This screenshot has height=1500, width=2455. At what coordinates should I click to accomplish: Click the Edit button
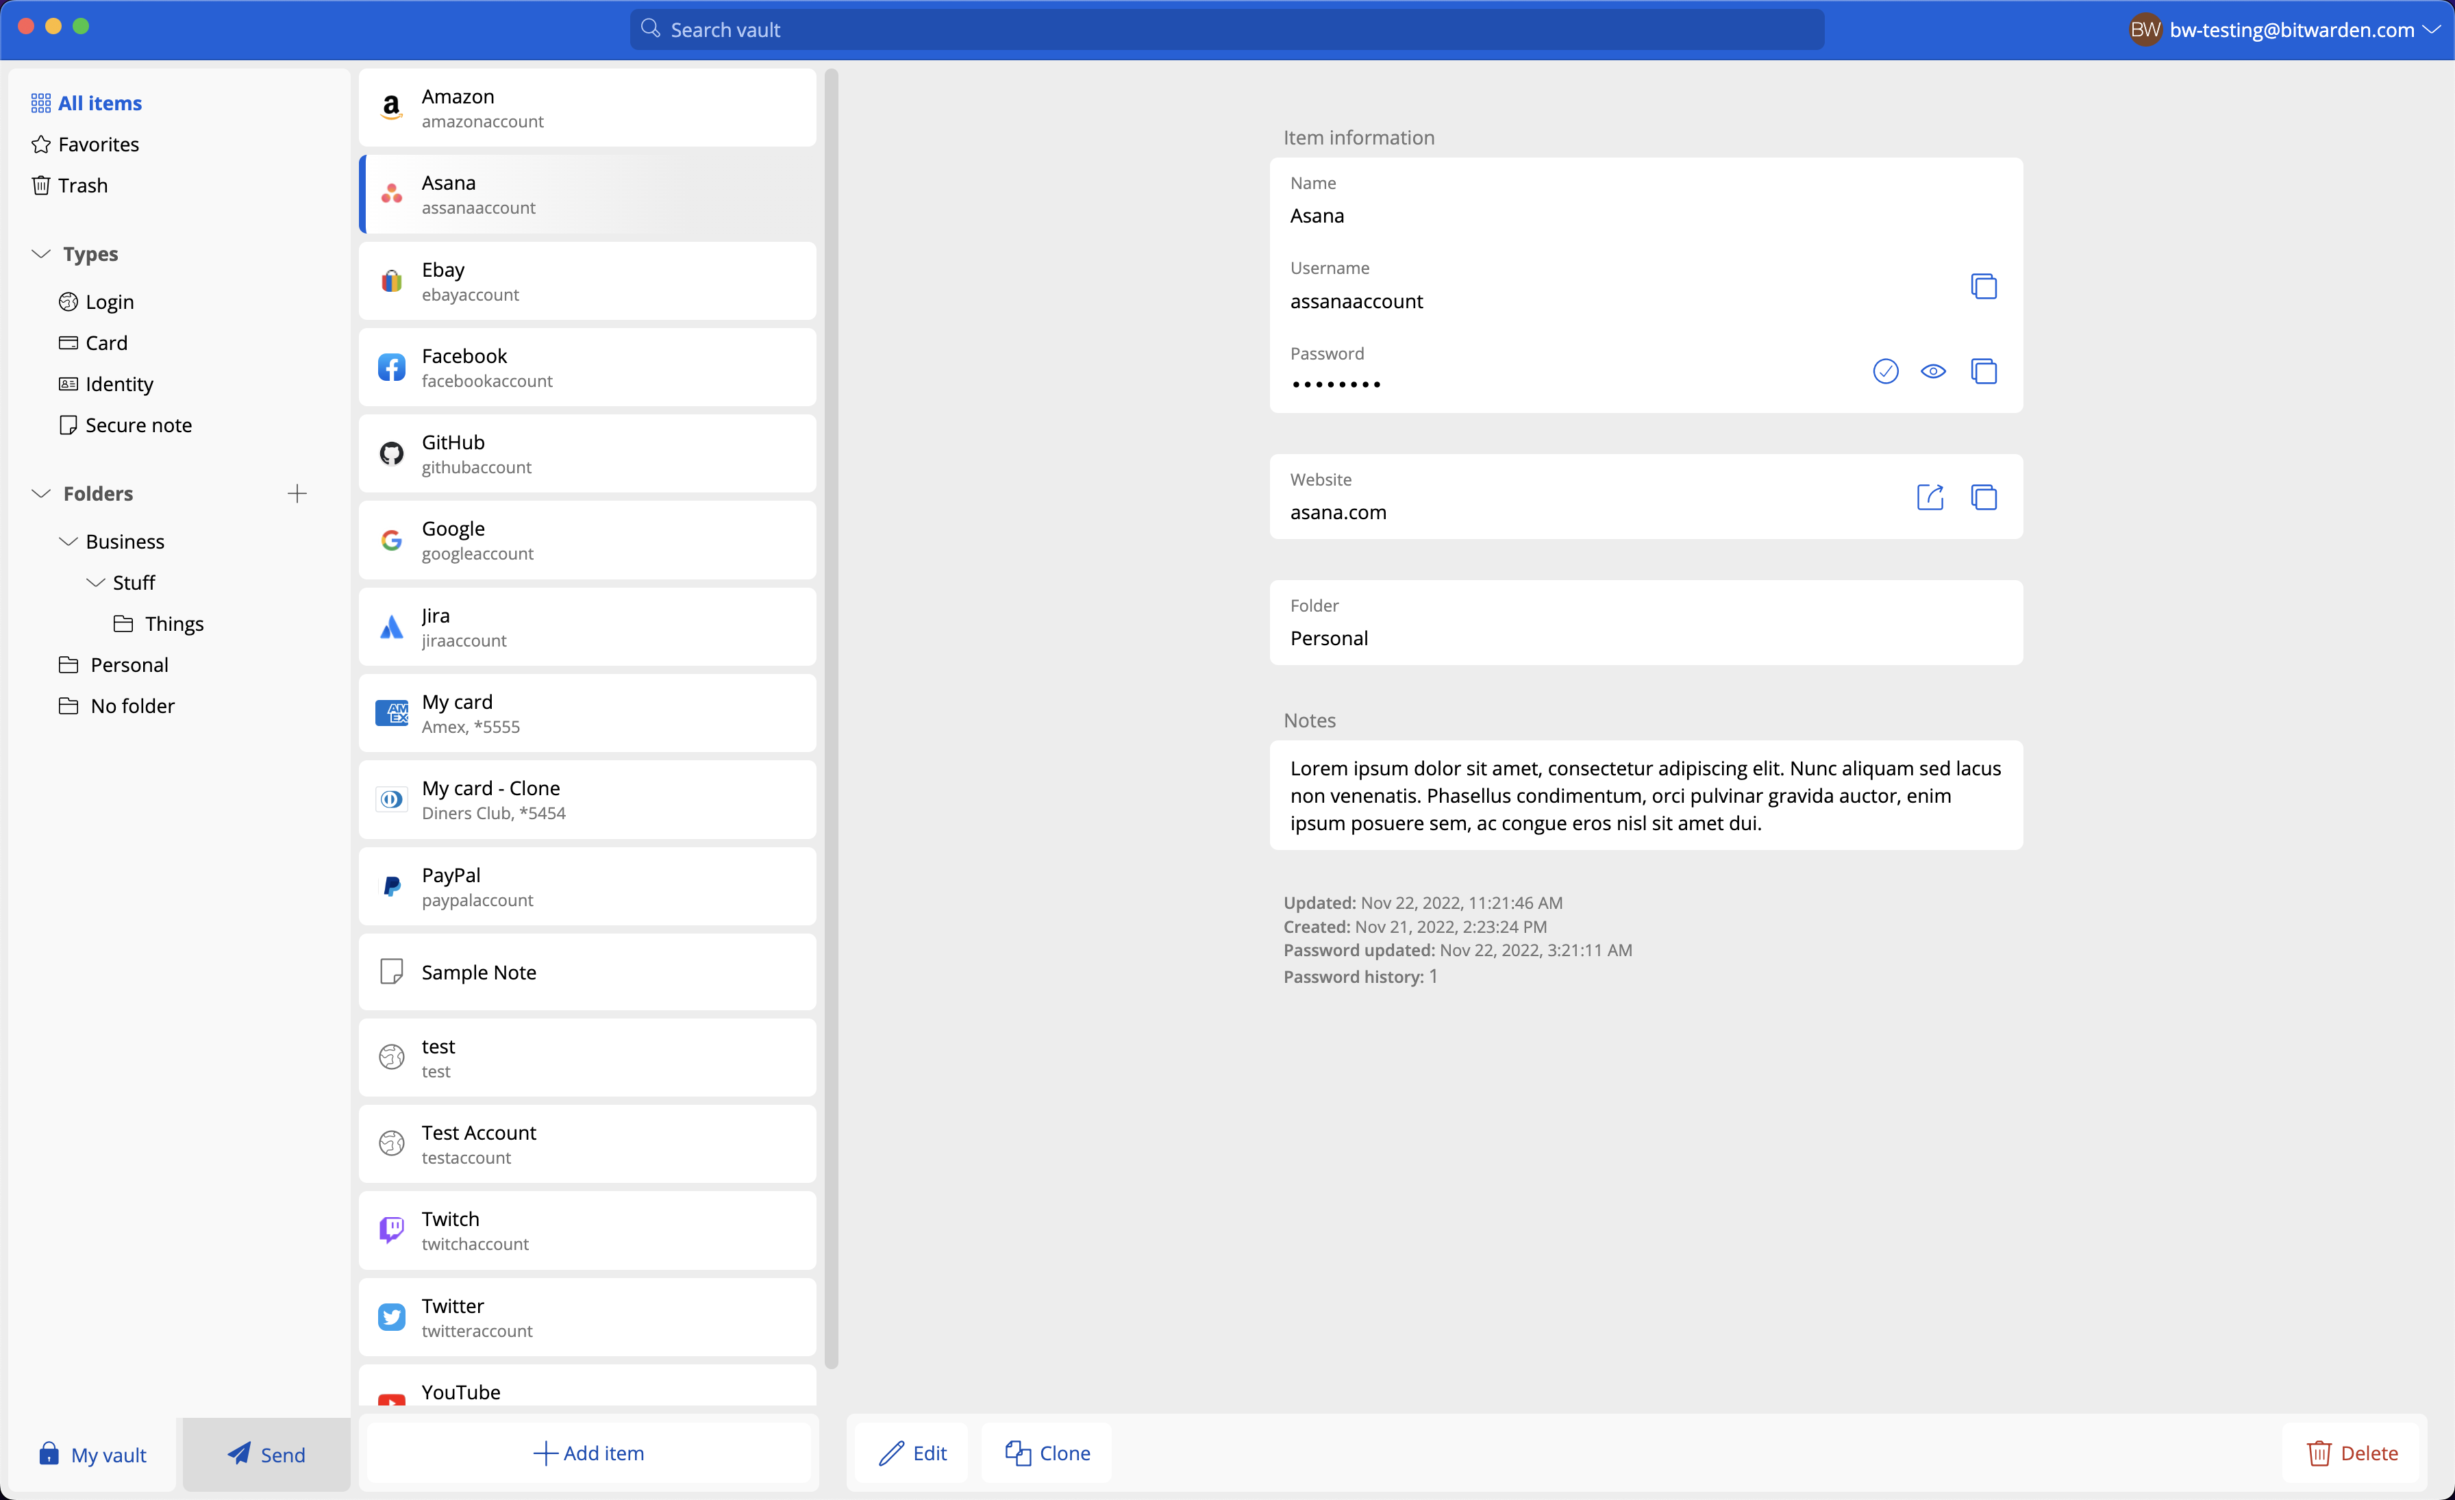pyautogui.click(x=912, y=1453)
